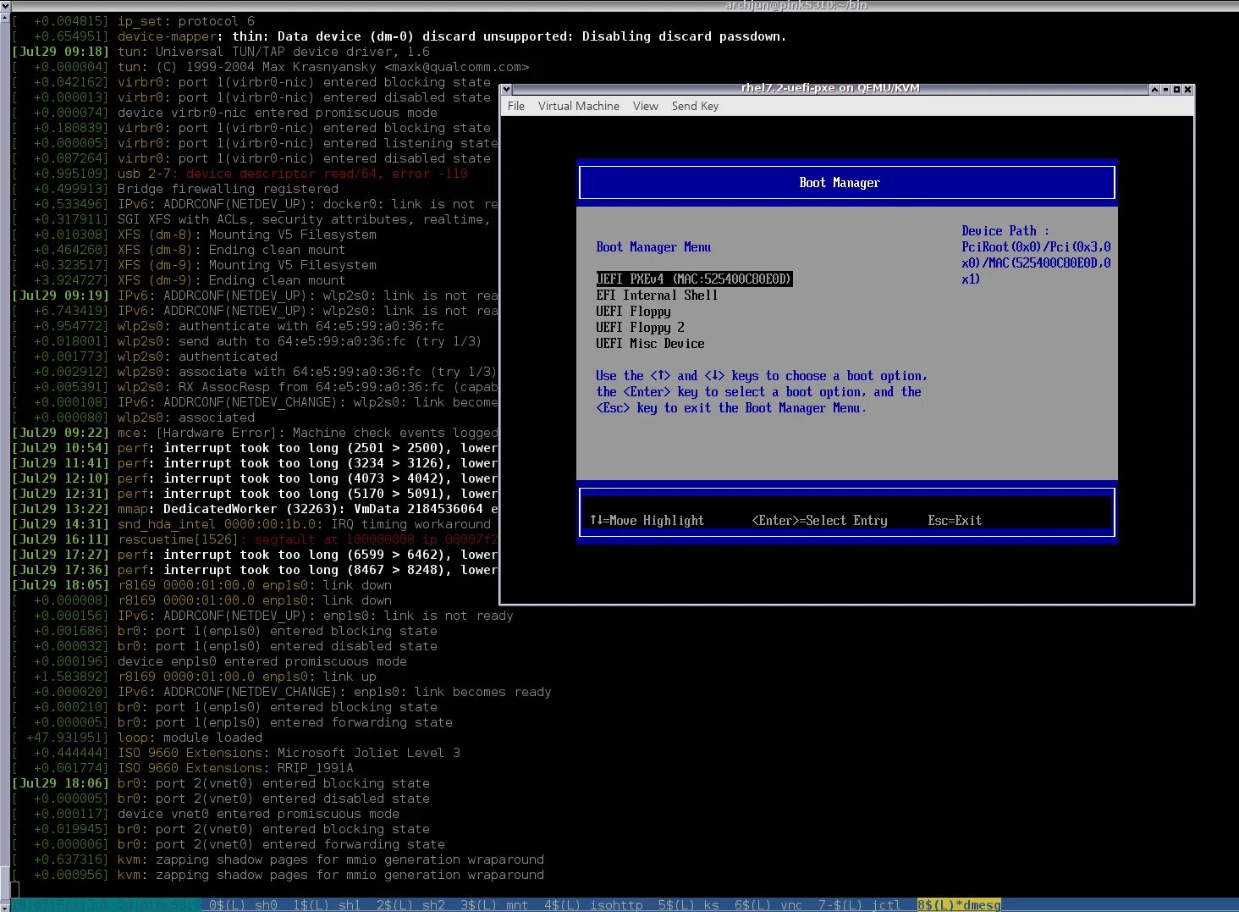Click the Boot Manager Menu heading
1239x912 pixels.
click(x=653, y=246)
